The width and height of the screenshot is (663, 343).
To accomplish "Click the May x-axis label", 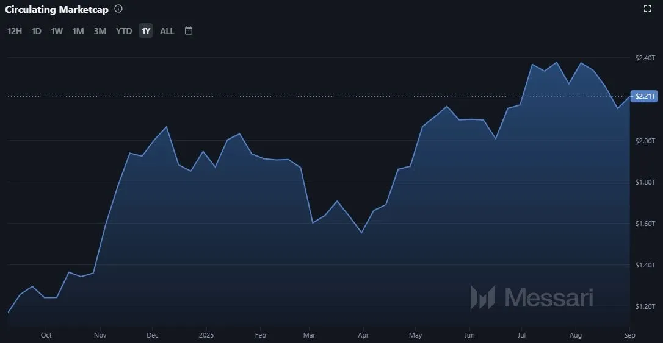I will click(x=415, y=335).
